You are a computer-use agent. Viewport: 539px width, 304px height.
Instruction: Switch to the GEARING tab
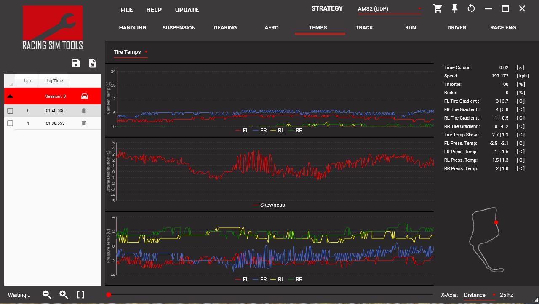point(225,28)
